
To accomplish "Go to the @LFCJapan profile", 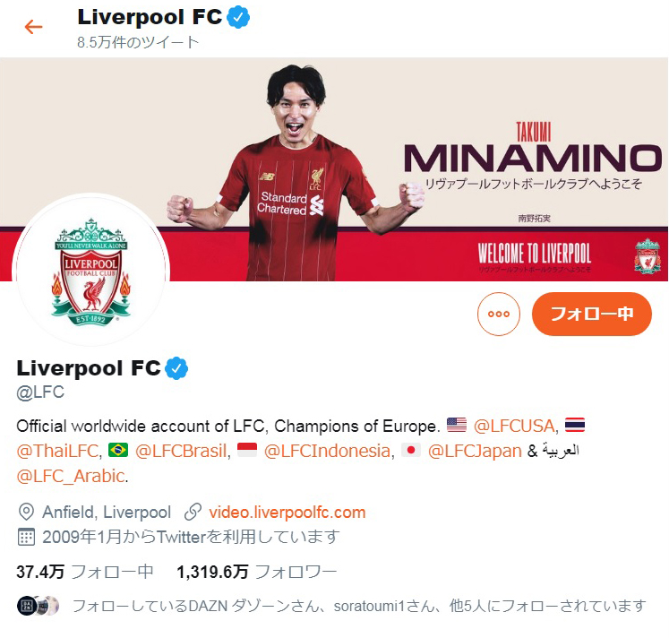I will 475,451.
